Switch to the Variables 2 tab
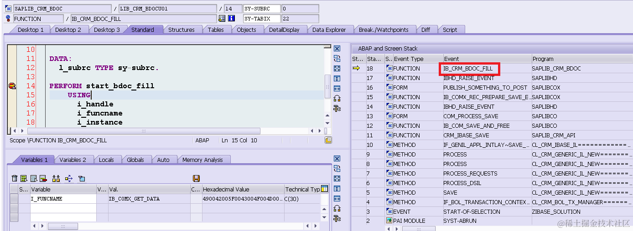This screenshot has width=633, height=231. pos(73,160)
